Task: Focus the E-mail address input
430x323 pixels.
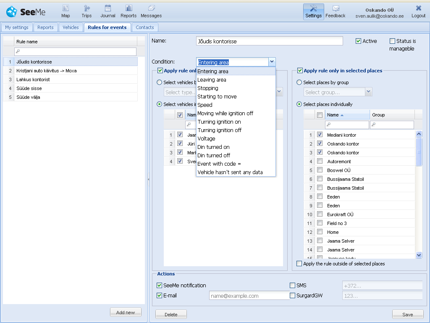Action: point(249,296)
